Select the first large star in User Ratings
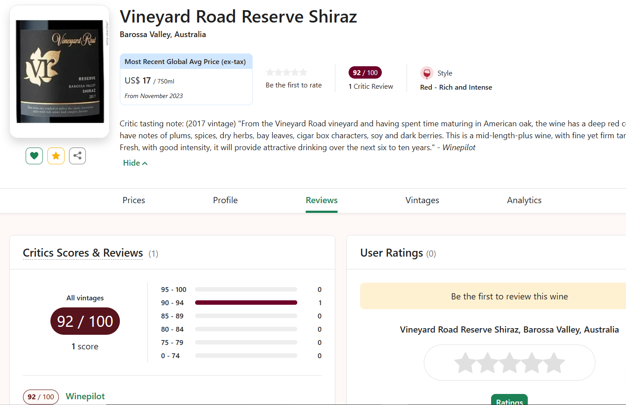Viewport: 626px width, 405px height. [465, 363]
